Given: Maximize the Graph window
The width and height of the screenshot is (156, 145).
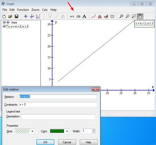Looking at the screenshot, I should tap(142, 4).
